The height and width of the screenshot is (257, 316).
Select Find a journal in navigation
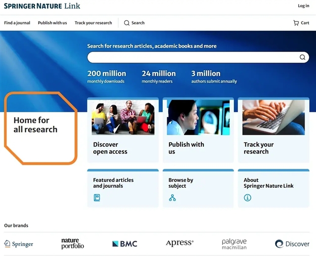17,23
